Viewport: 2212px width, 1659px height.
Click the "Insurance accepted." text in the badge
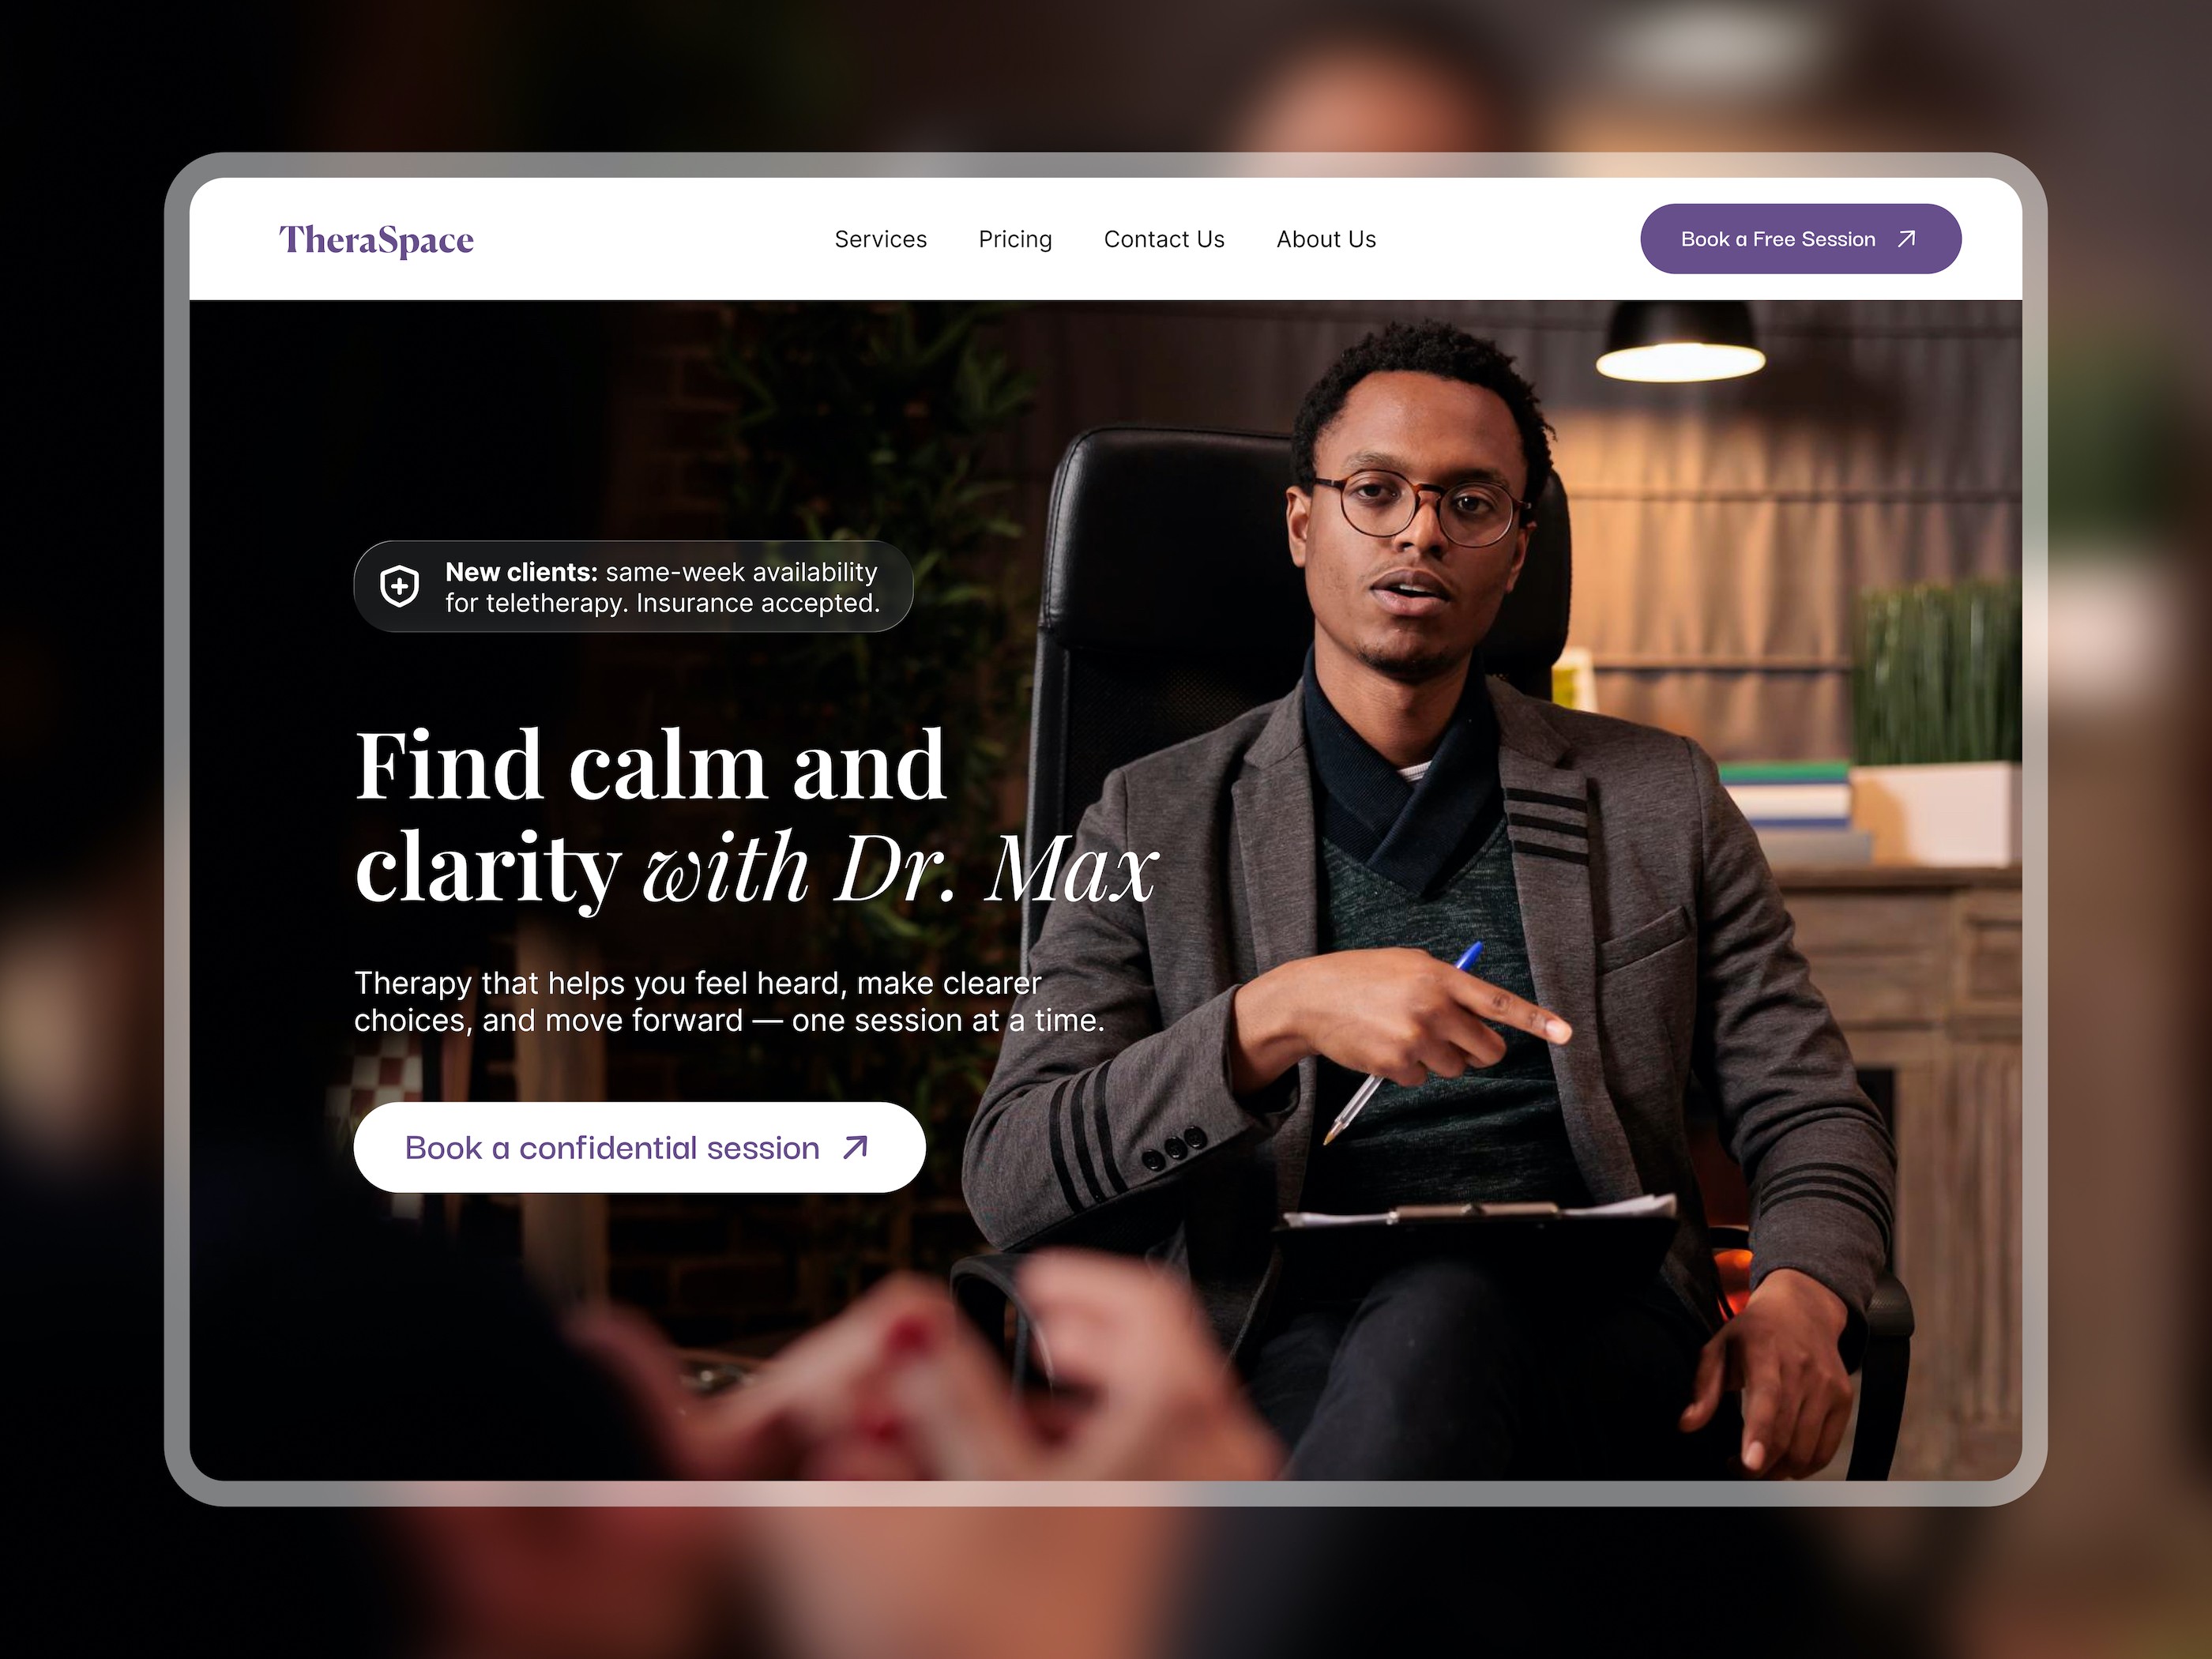pyautogui.click(x=758, y=603)
